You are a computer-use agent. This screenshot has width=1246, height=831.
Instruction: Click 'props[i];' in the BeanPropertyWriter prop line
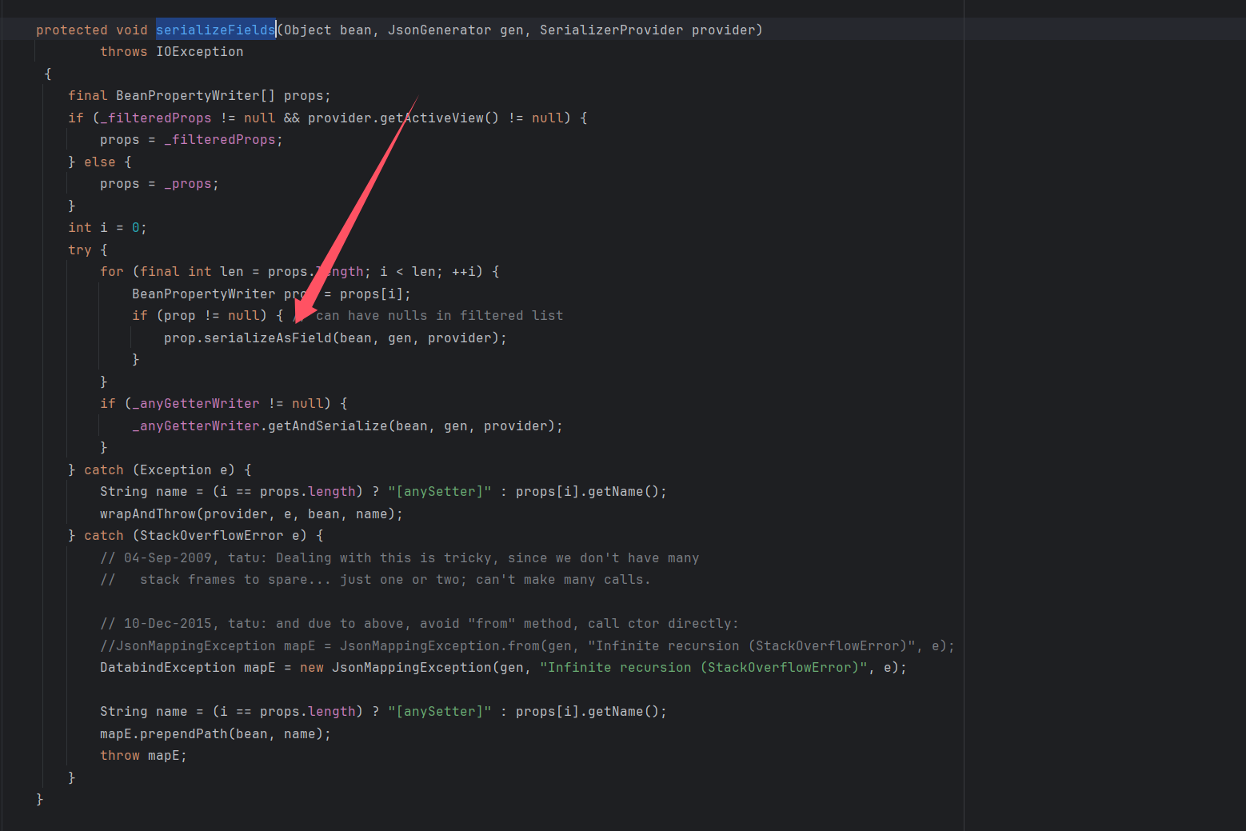coord(376,294)
